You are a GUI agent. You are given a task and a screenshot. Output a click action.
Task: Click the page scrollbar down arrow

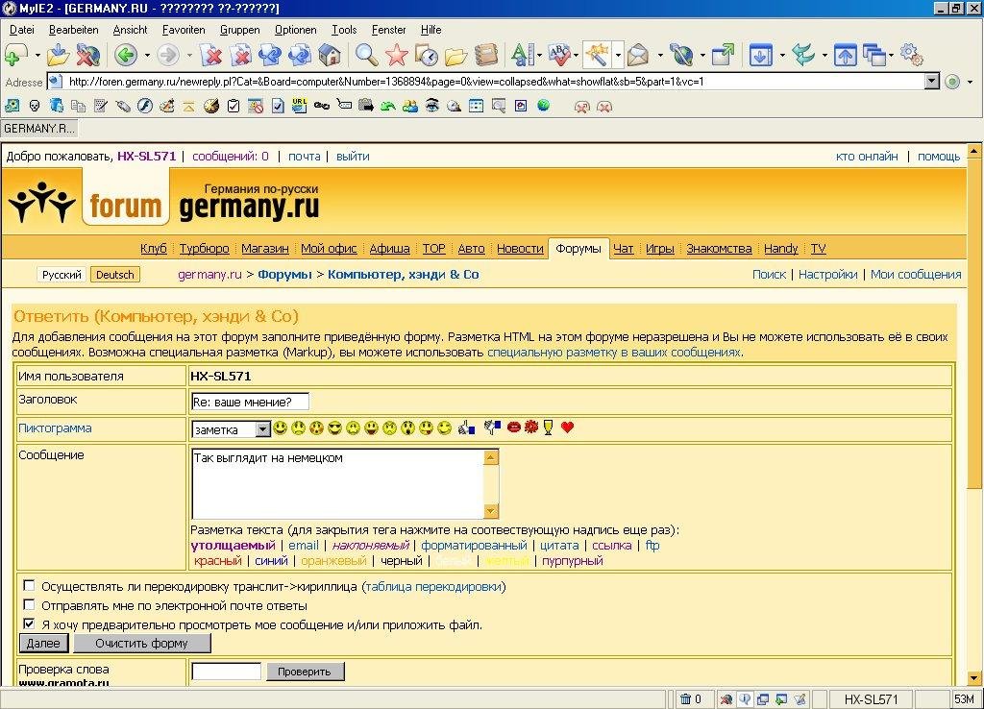click(974, 677)
